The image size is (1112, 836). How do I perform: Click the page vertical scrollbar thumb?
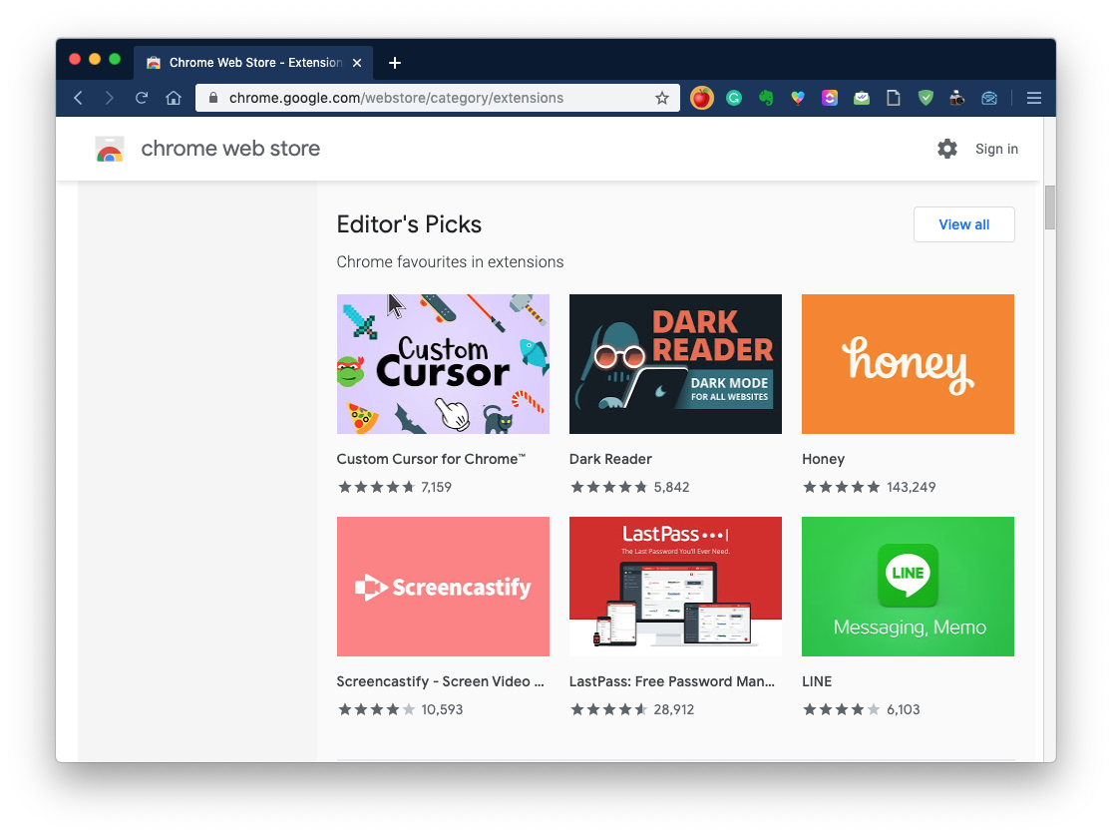click(1049, 208)
